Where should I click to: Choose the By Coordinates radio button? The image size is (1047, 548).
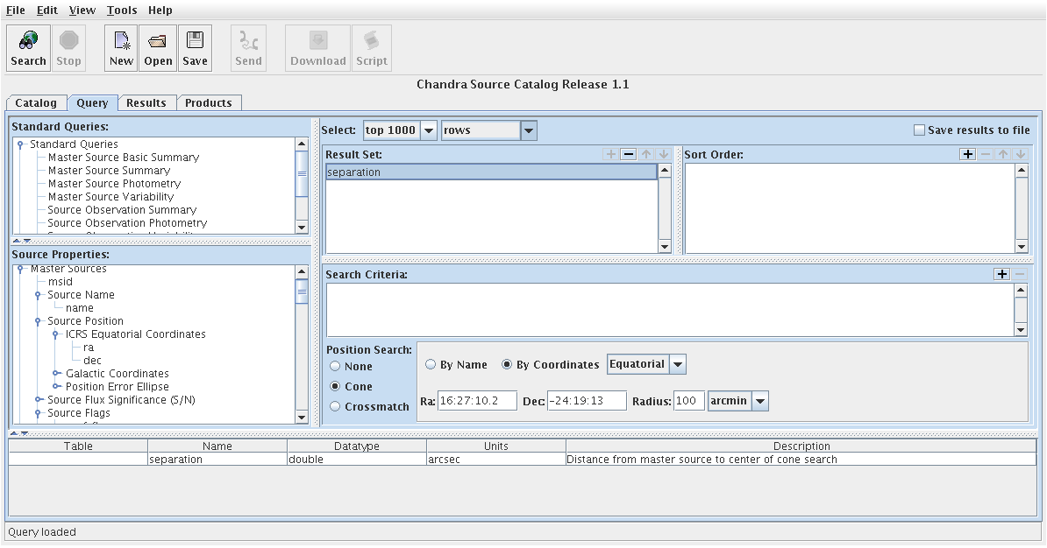pos(507,364)
